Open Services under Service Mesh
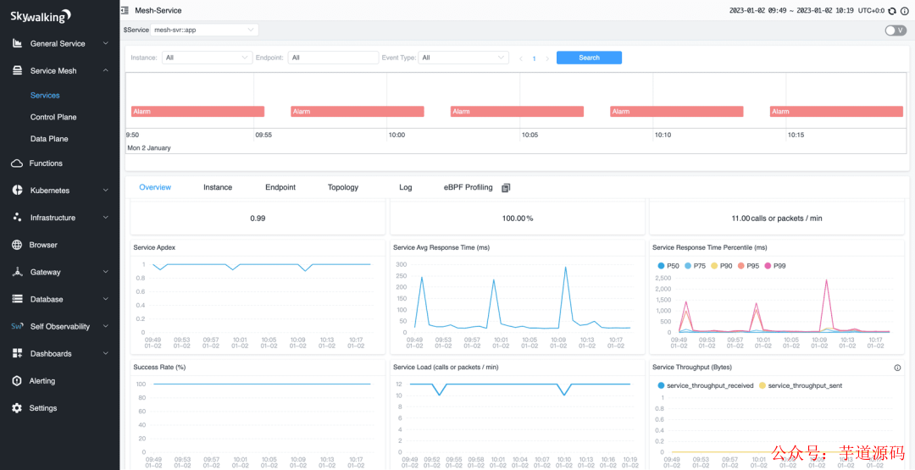 [45, 95]
